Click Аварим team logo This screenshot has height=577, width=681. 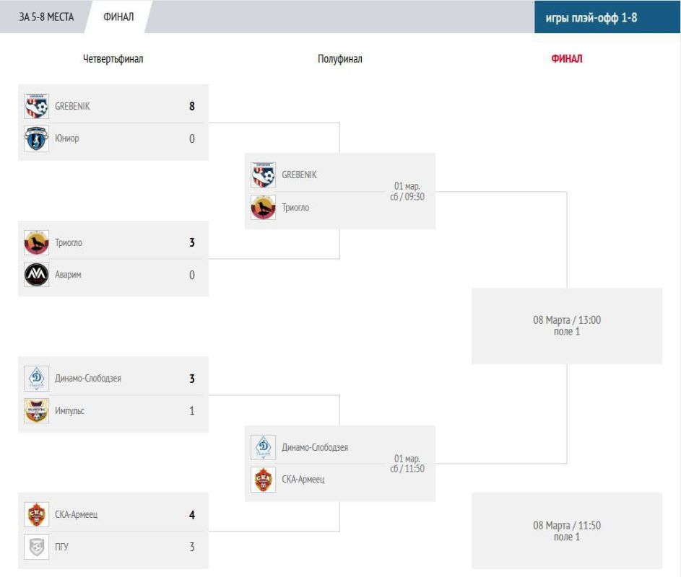click(37, 275)
